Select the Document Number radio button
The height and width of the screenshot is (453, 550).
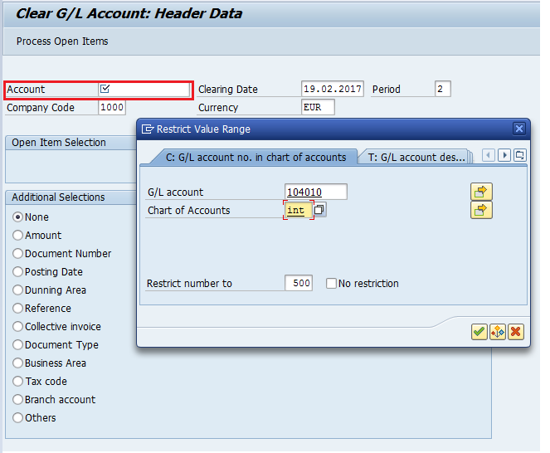pyautogui.click(x=17, y=253)
